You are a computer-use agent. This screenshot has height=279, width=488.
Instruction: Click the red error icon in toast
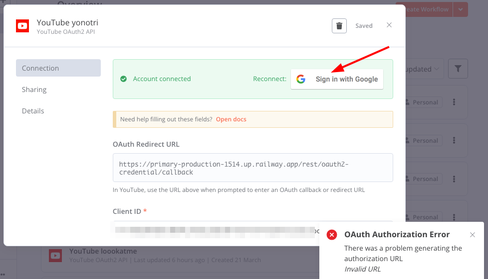coord(332,235)
